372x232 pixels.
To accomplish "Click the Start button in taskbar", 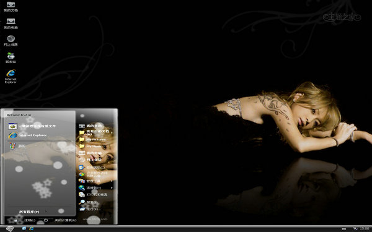I will coord(9,229).
